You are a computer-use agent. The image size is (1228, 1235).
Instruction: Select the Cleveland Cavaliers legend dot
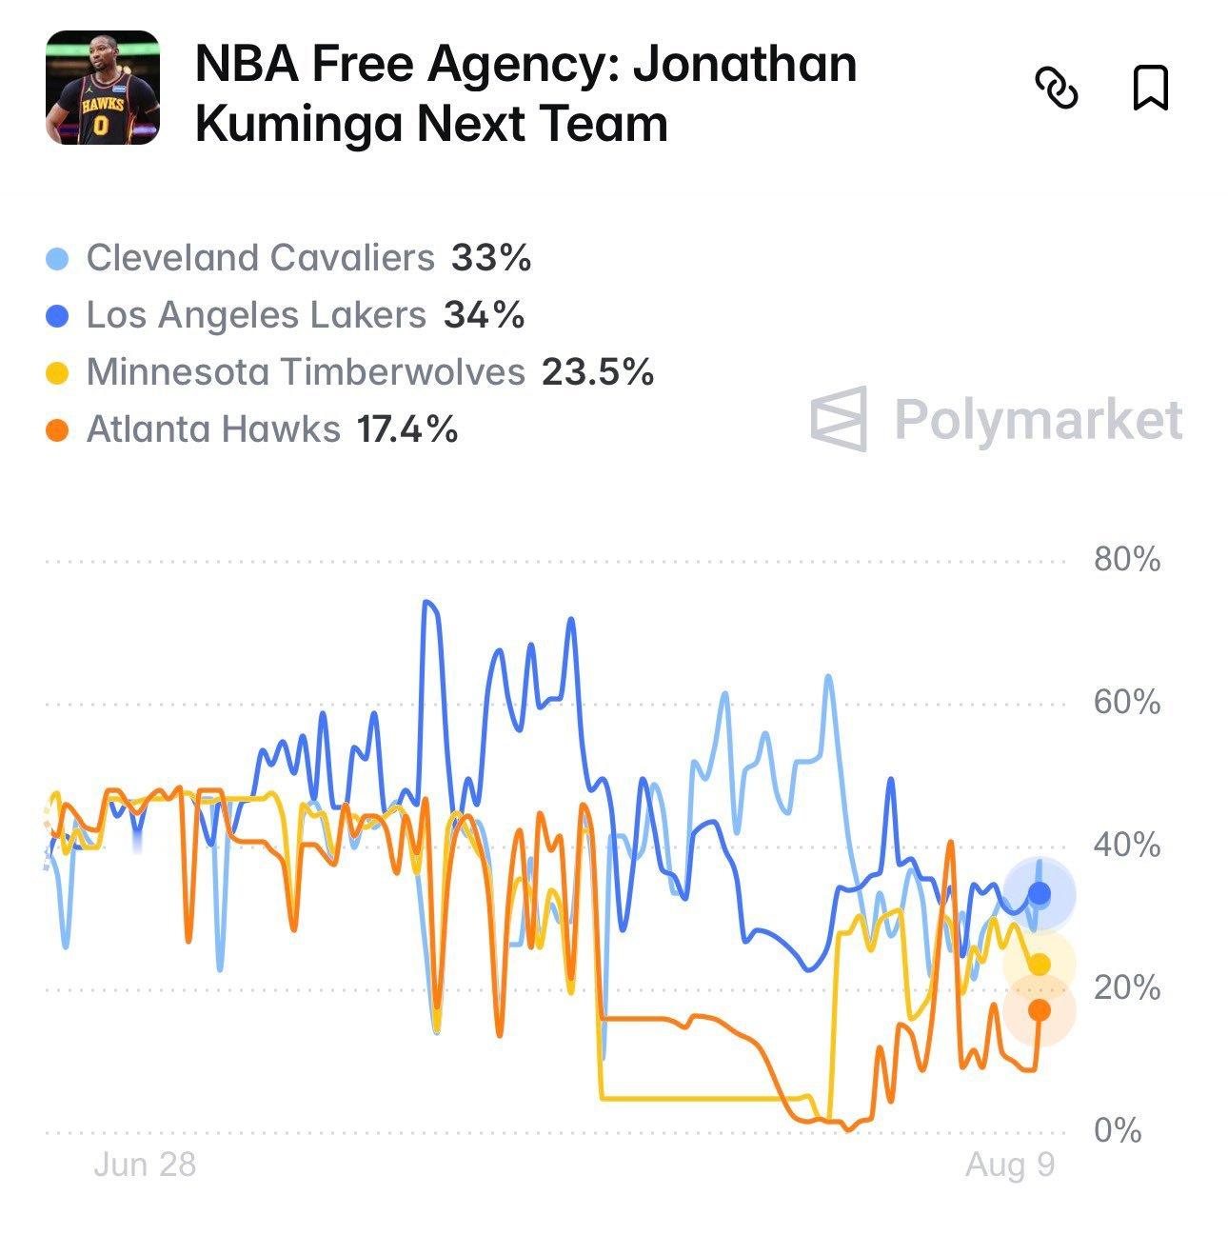coord(58,258)
